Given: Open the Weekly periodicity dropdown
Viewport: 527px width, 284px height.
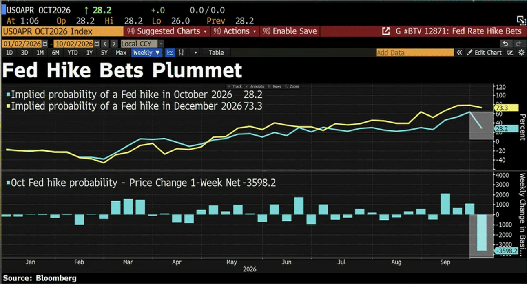Looking at the screenshot, I should coord(147,53).
